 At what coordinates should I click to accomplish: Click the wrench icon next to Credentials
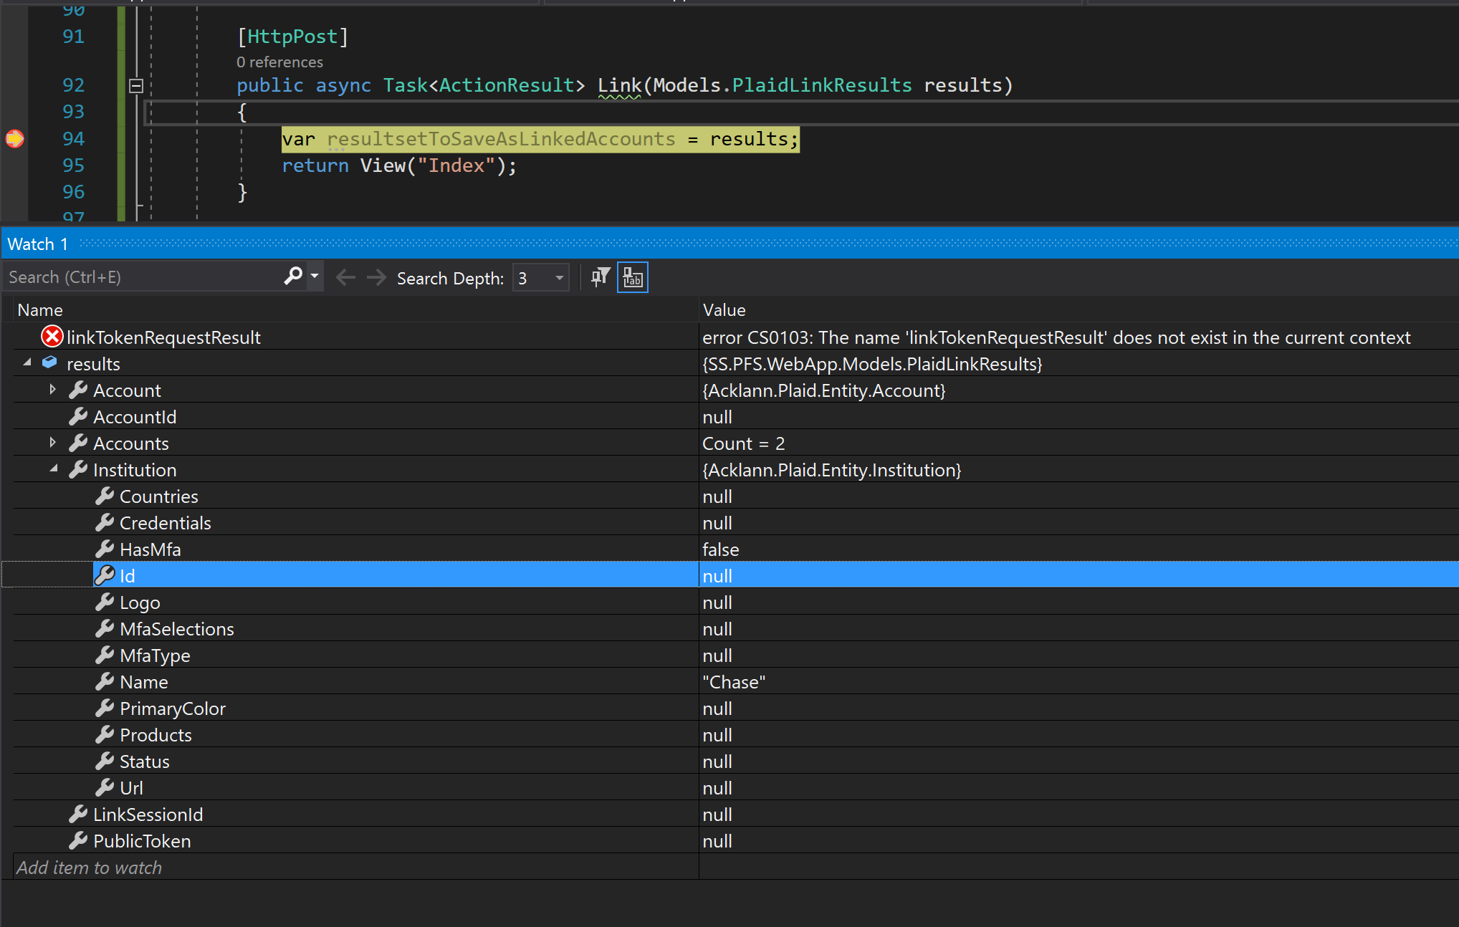105,522
